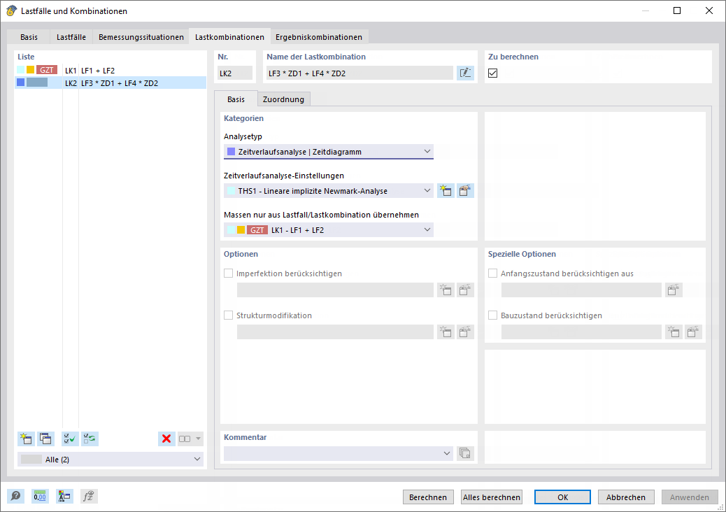Click the Alles berechnen button
726x512 pixels.
[x=492, y=497]
